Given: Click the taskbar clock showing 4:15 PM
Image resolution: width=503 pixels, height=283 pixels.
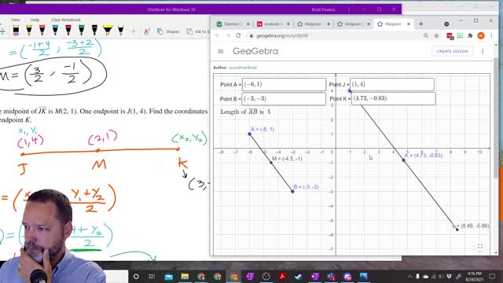Looking at the screenshot, I should pos(475,276).
